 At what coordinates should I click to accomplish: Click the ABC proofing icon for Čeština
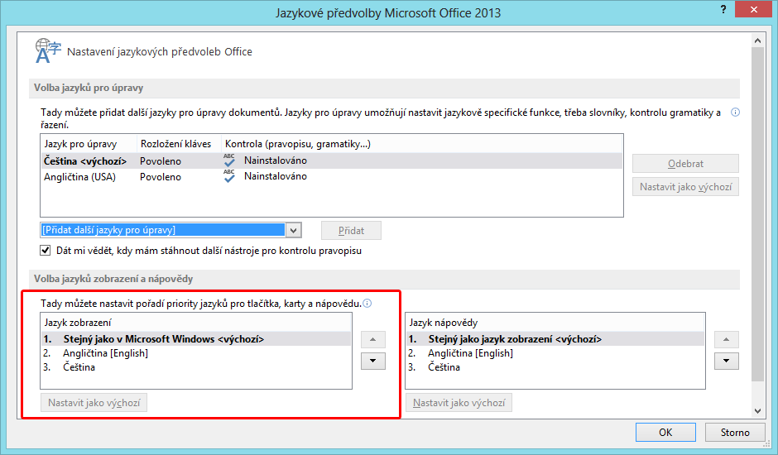point(229,161)
